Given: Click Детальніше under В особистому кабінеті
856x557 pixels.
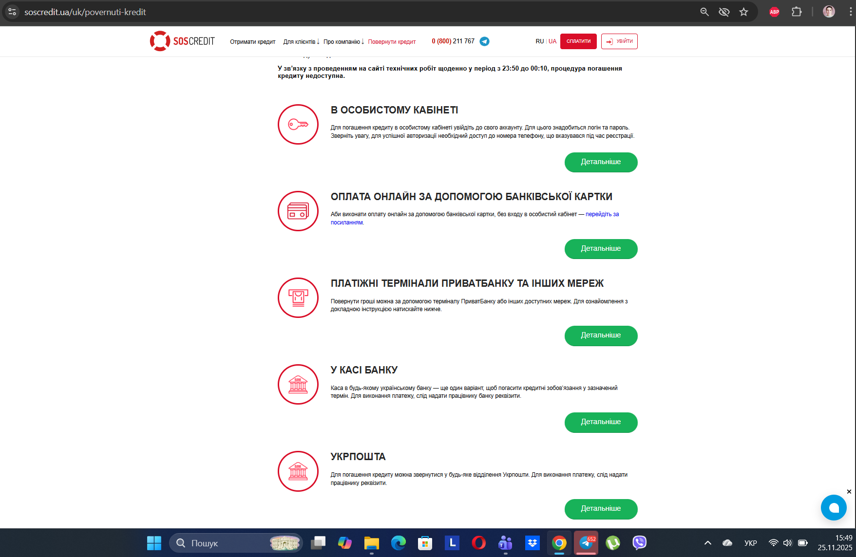Looking at the screenshot, I should tap(601, 162).
